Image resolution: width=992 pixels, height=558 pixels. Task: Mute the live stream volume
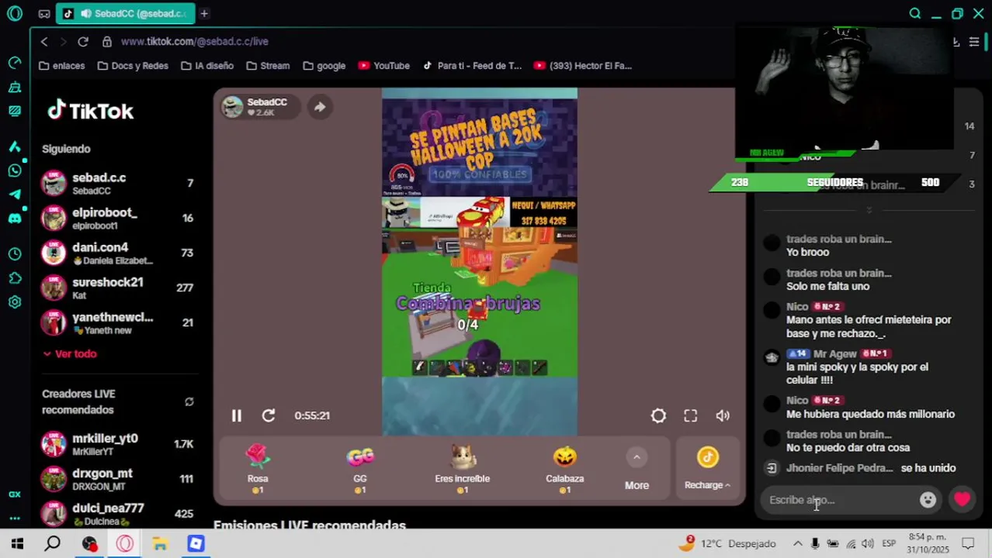(723, 415)
